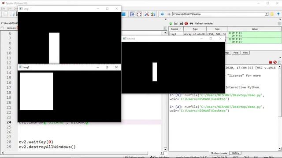Viewport: 282px width, 158px height.
Task: Switch to the Files tab
Action: tap(245, 53)
